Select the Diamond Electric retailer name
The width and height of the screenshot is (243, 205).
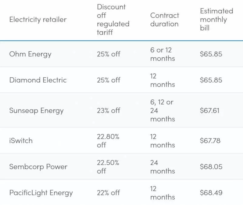tap(38, 80)
